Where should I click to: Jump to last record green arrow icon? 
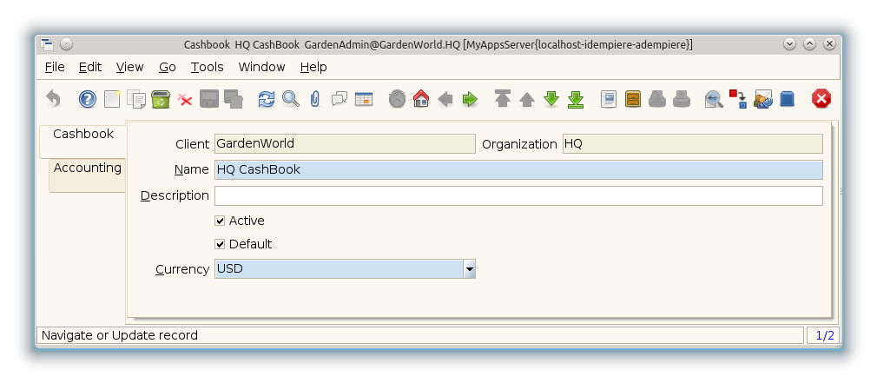click(576, 99)
